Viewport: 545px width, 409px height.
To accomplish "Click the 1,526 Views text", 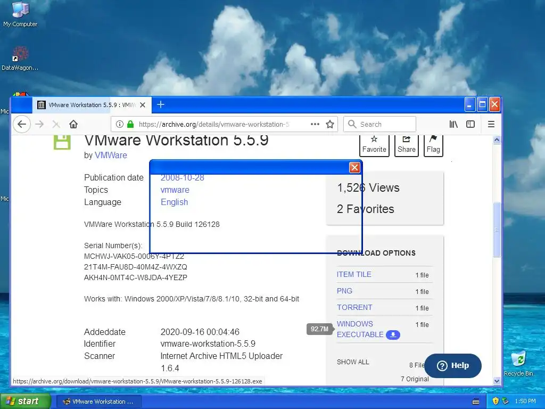I will [x=368, y=188].
